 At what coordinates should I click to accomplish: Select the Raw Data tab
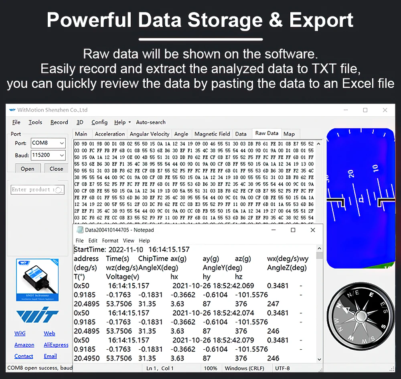(267, 133)
